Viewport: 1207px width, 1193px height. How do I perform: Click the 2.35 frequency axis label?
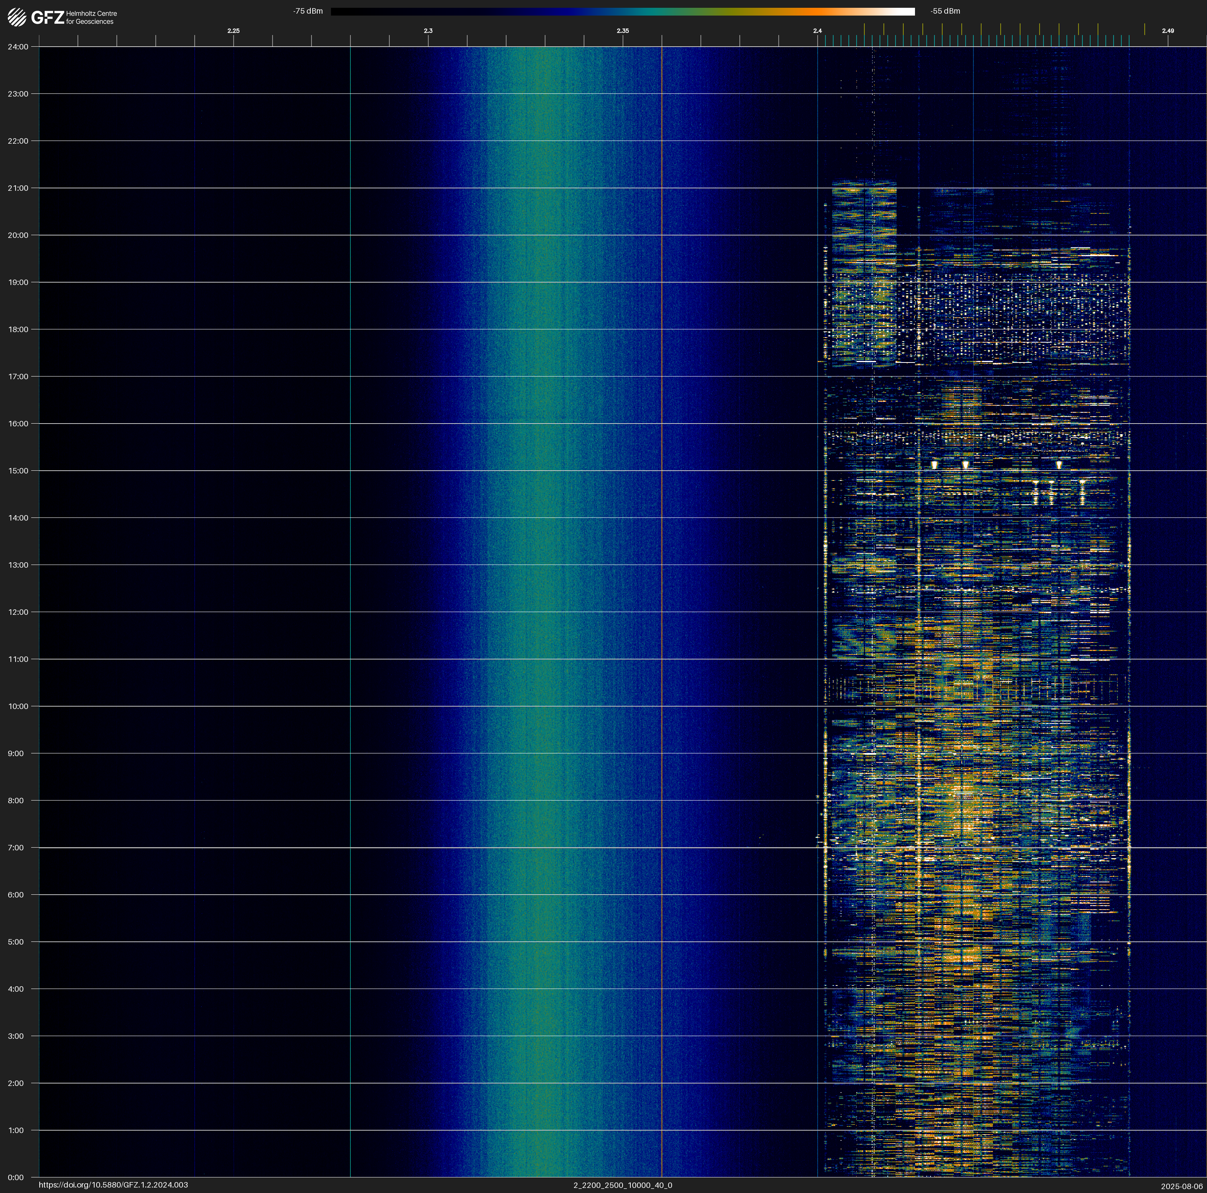click(x=623, y=31)
